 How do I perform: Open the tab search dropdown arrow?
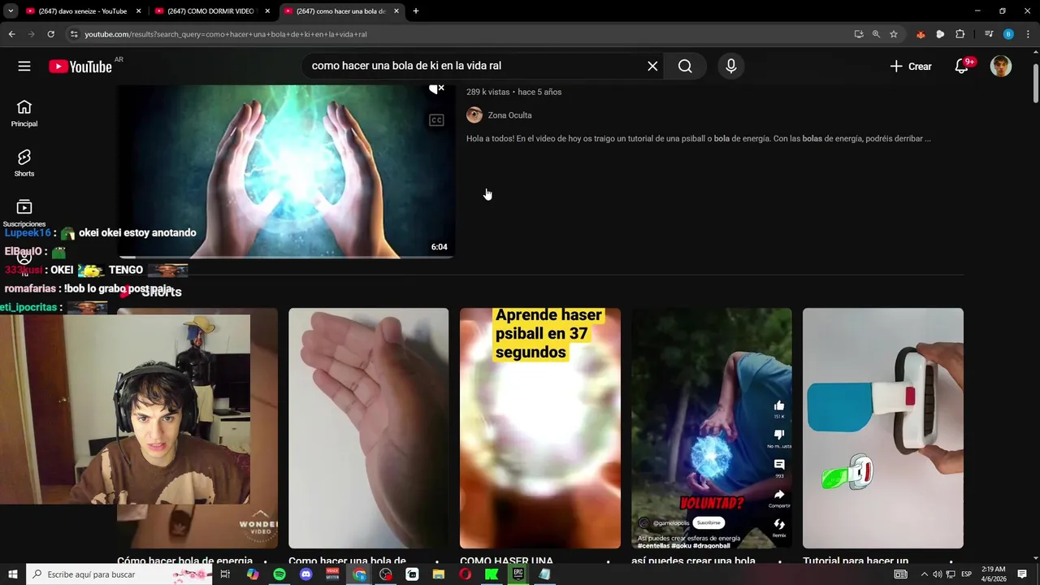click(x=11, y=11)
